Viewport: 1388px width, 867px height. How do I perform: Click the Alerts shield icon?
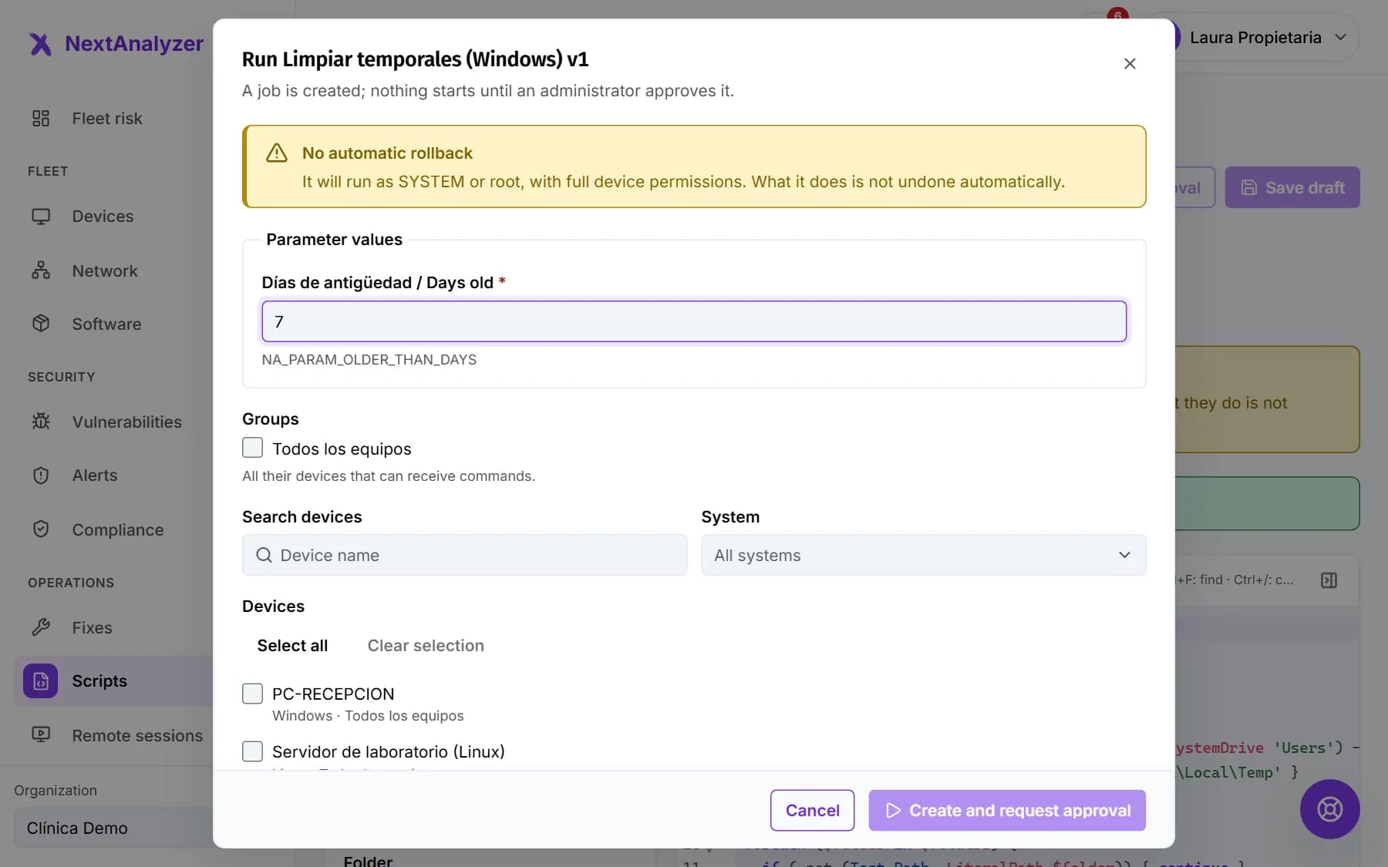[41, 476]
